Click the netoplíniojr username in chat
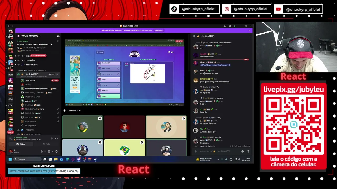The image size is (337, 189). pyautogui.click(x=205, y=79)
